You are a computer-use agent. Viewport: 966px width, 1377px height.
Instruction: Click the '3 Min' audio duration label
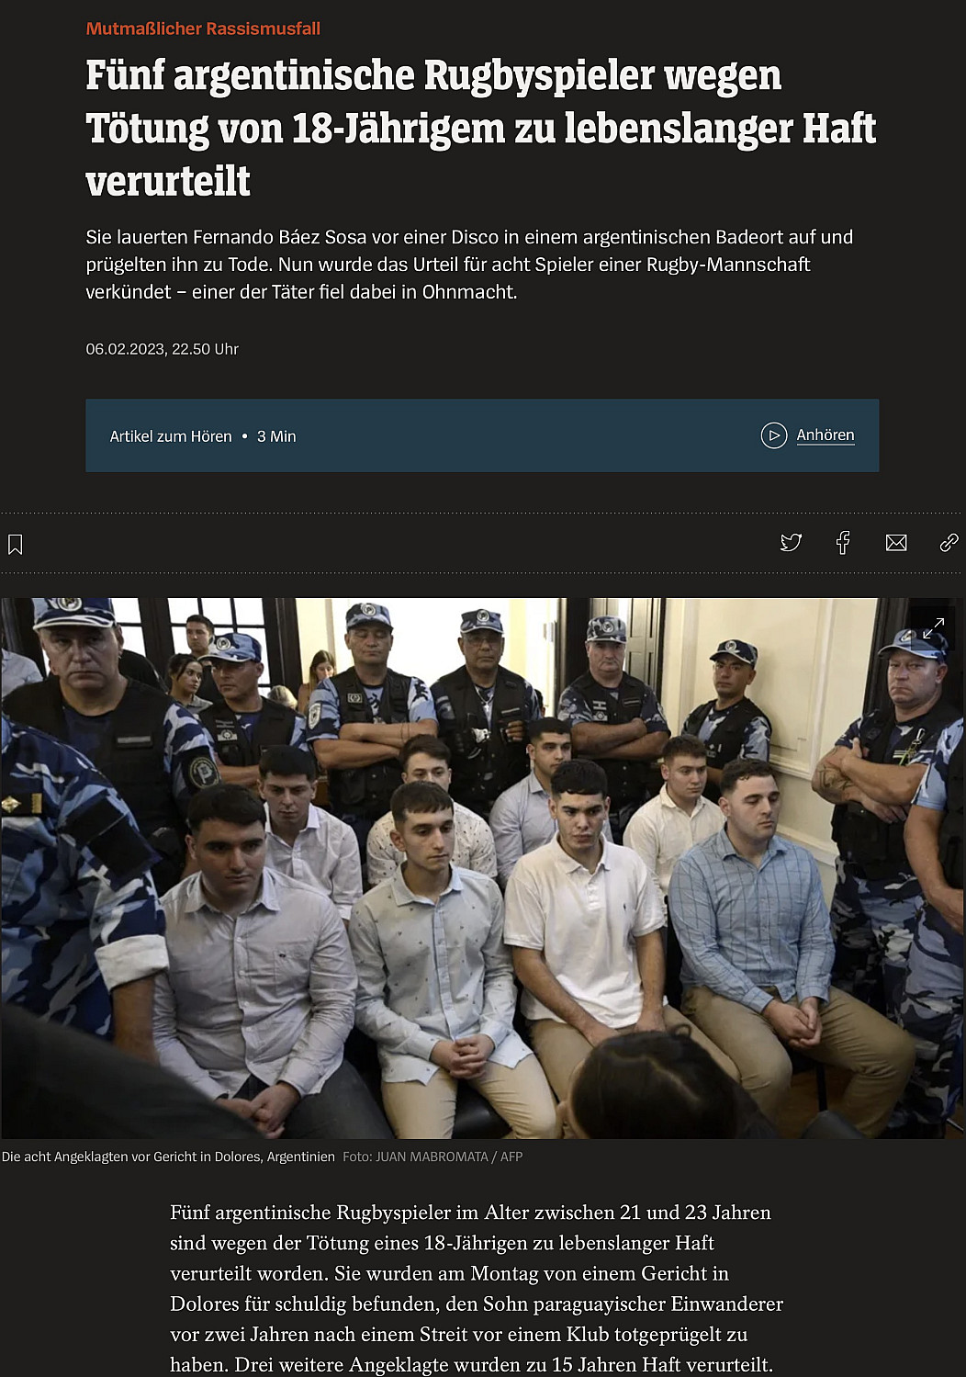(x=276, y=436)
